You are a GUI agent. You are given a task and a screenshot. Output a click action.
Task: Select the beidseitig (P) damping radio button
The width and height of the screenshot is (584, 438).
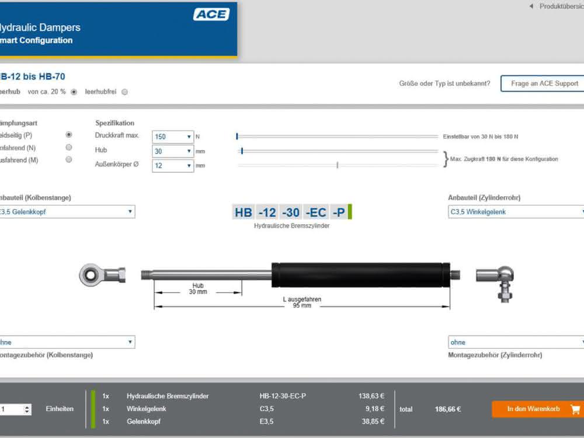point(68,135)
